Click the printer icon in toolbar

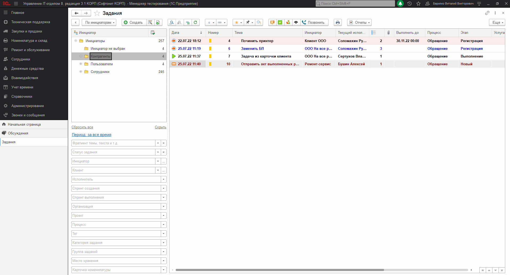(x=338, y=22)
